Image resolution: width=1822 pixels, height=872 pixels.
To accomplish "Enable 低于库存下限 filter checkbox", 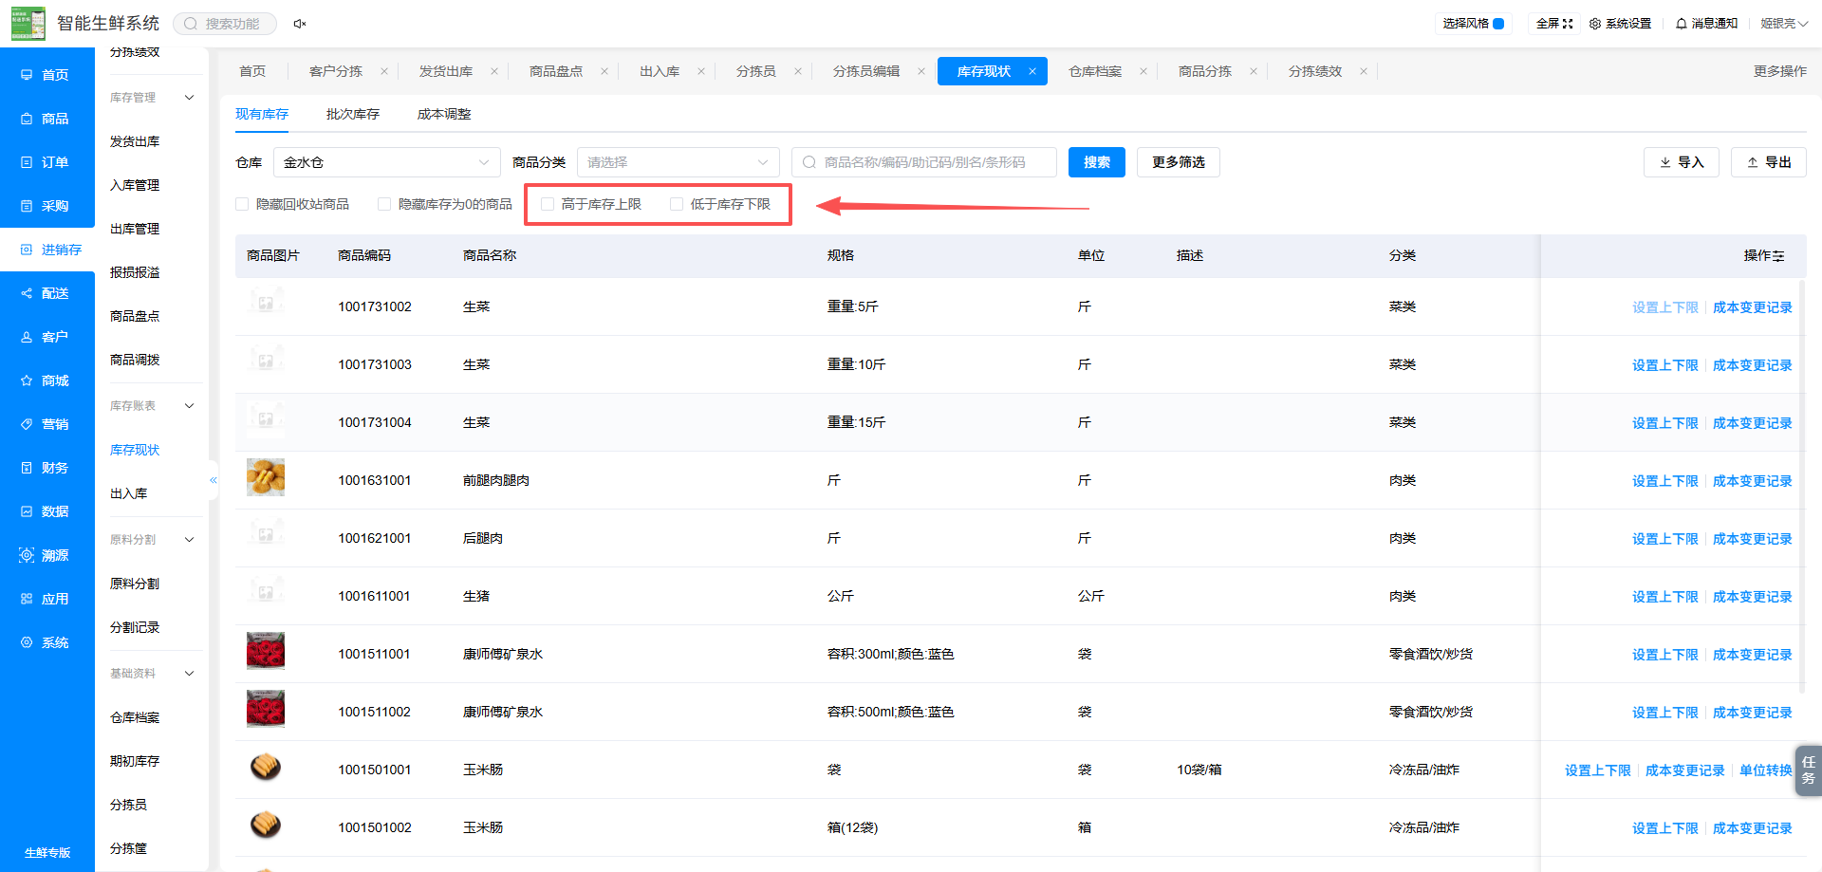I will 677,204.
